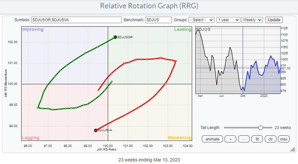The image size is (298, 164).
Task: Zoom in with the + button
Action: coord(230,139)
